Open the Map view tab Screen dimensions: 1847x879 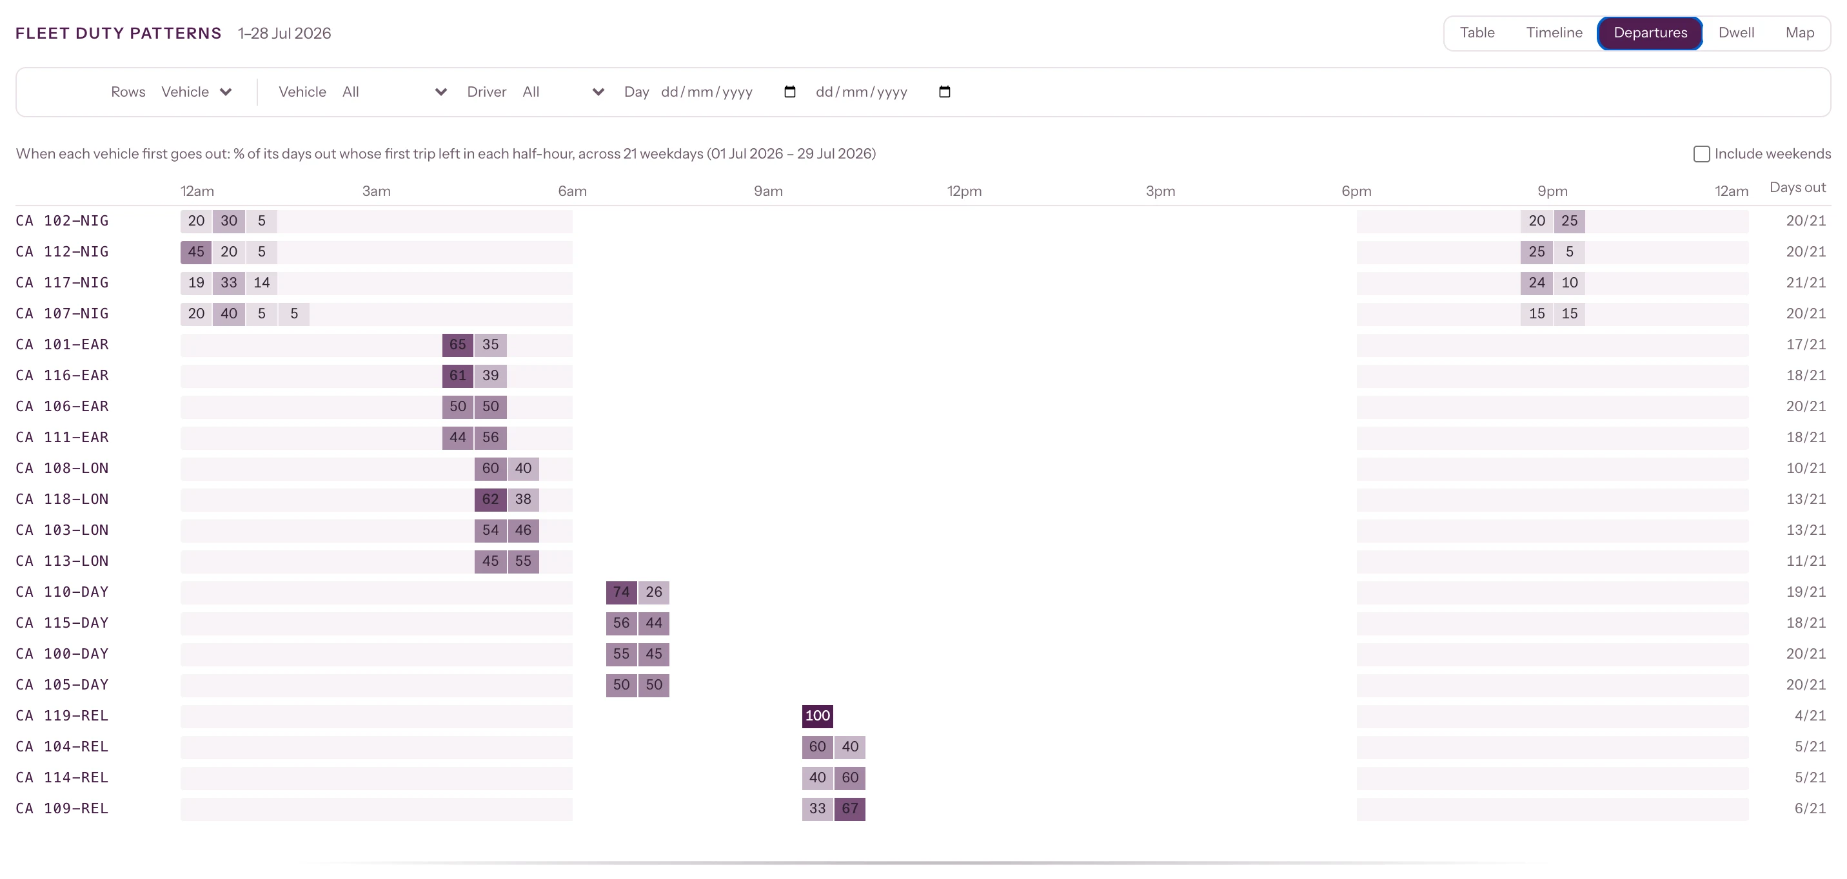(1799, 33)
